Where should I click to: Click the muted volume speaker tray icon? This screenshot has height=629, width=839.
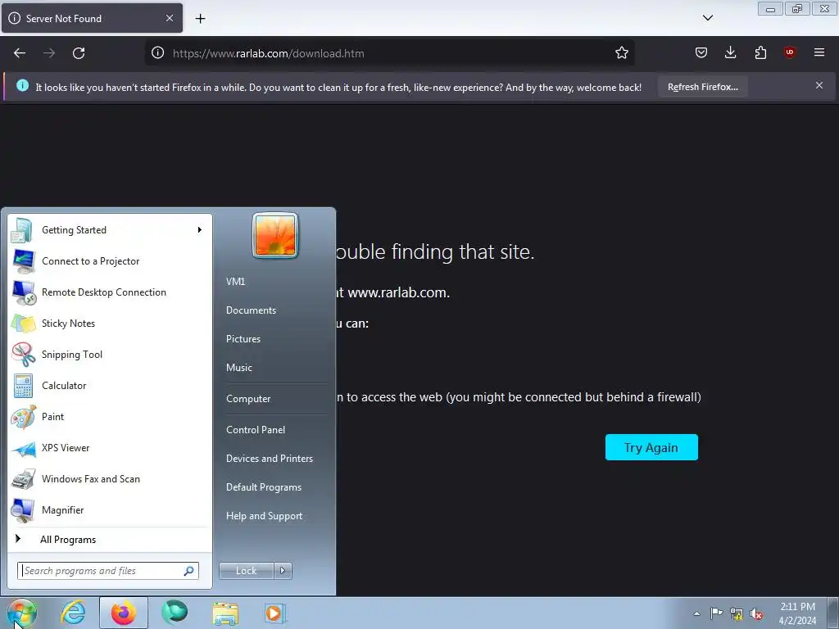click(x=756, y=614)
